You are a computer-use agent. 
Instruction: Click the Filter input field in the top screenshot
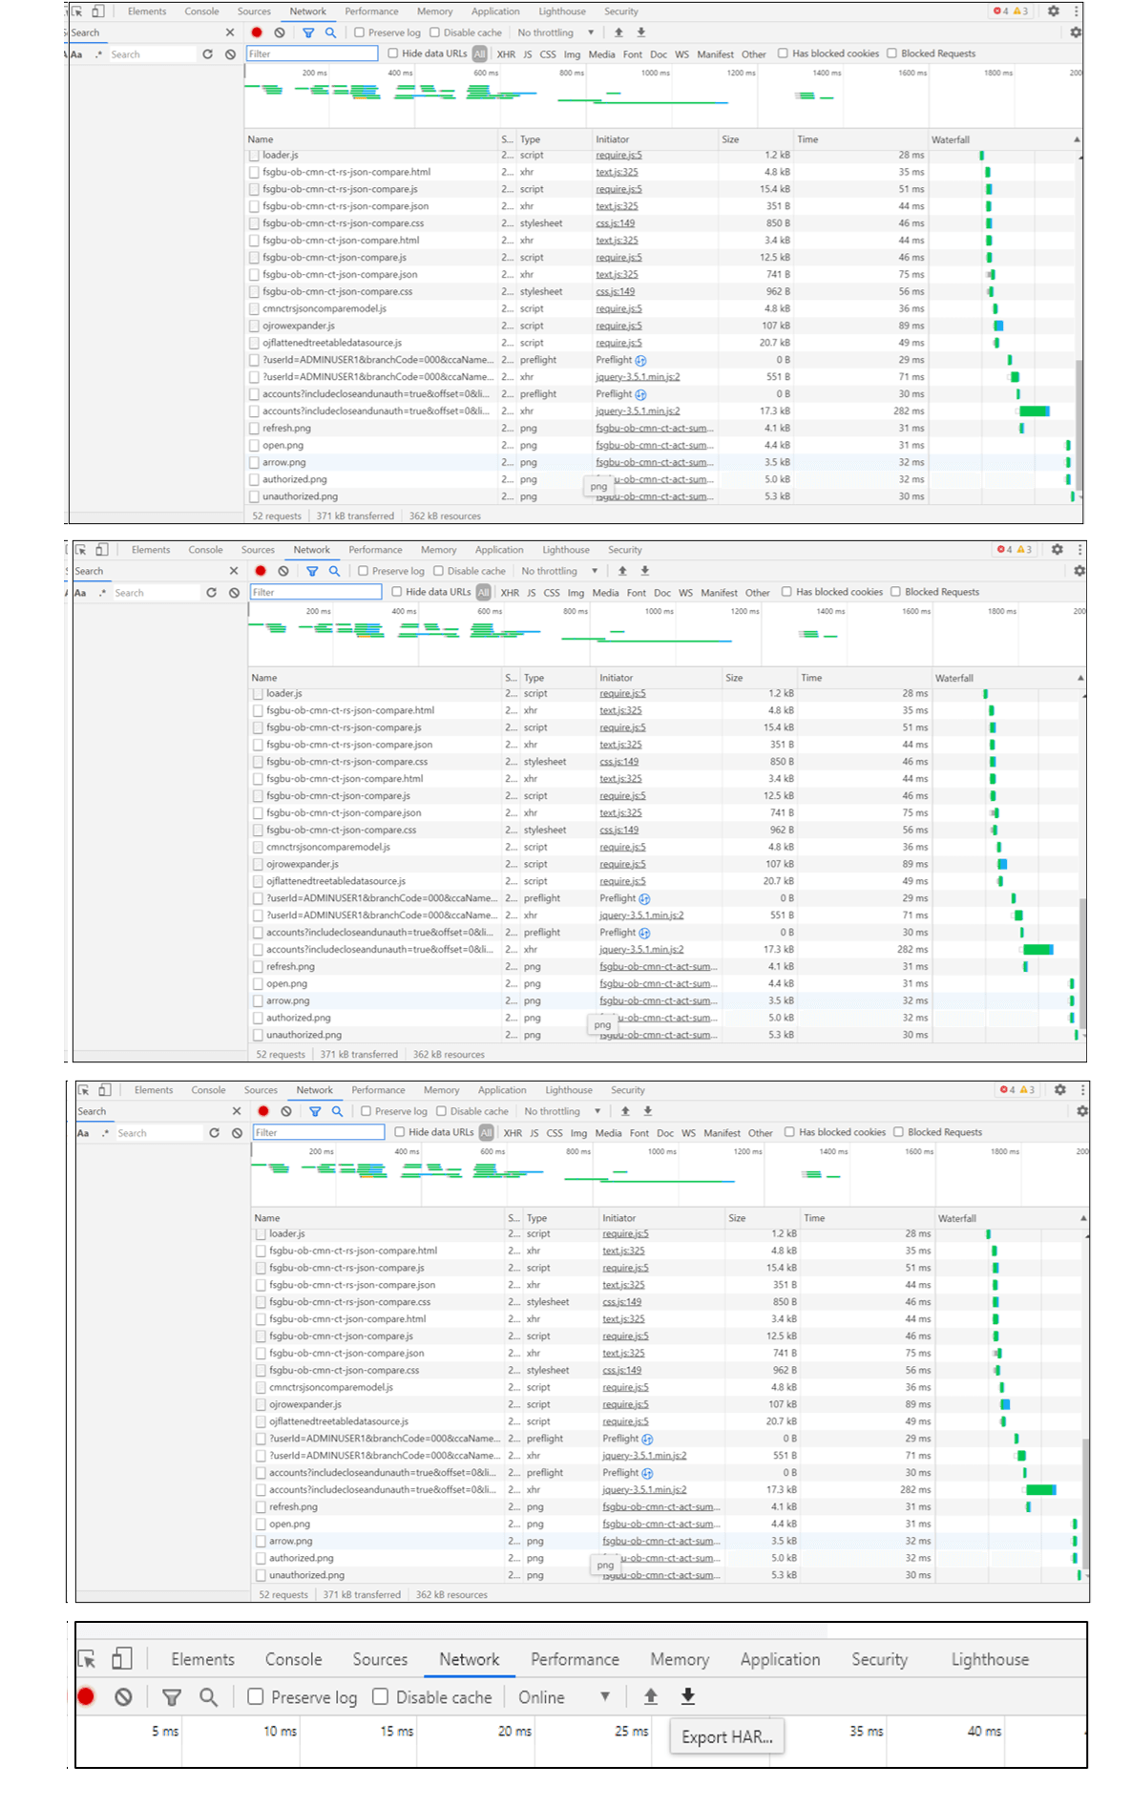312,53
